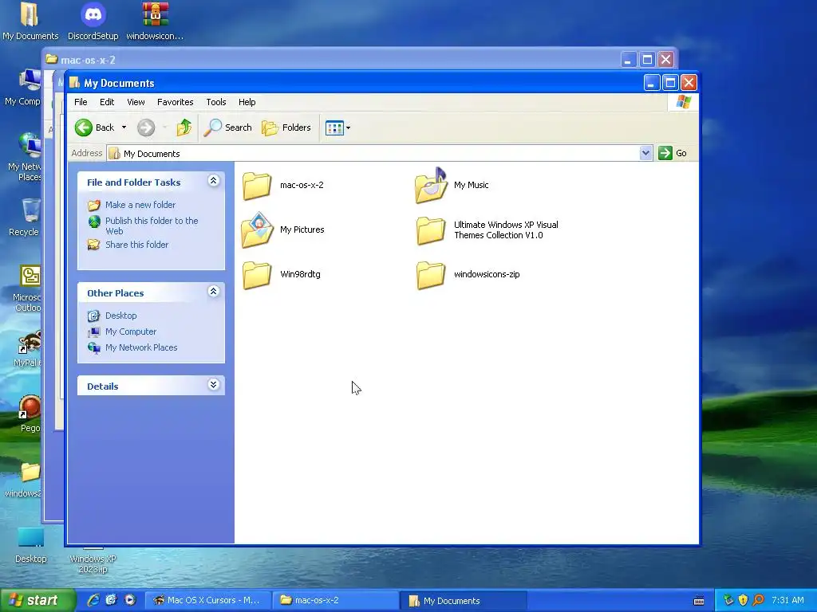Click the Windows flag logo in menu bar
817x612 pixels.
tap(683, 101)
